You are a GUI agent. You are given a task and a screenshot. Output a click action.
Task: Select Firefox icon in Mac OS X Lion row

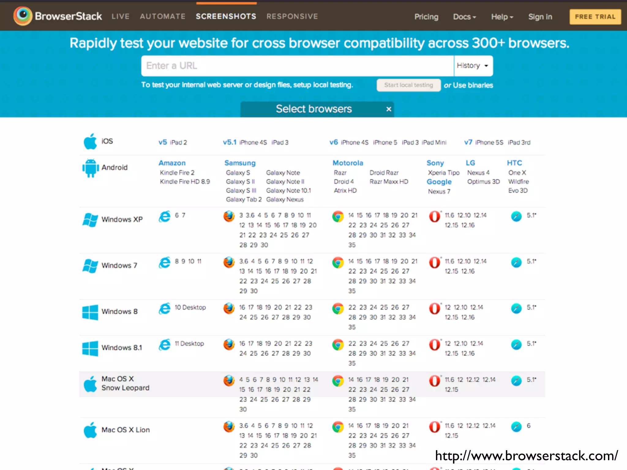[229, 427]
